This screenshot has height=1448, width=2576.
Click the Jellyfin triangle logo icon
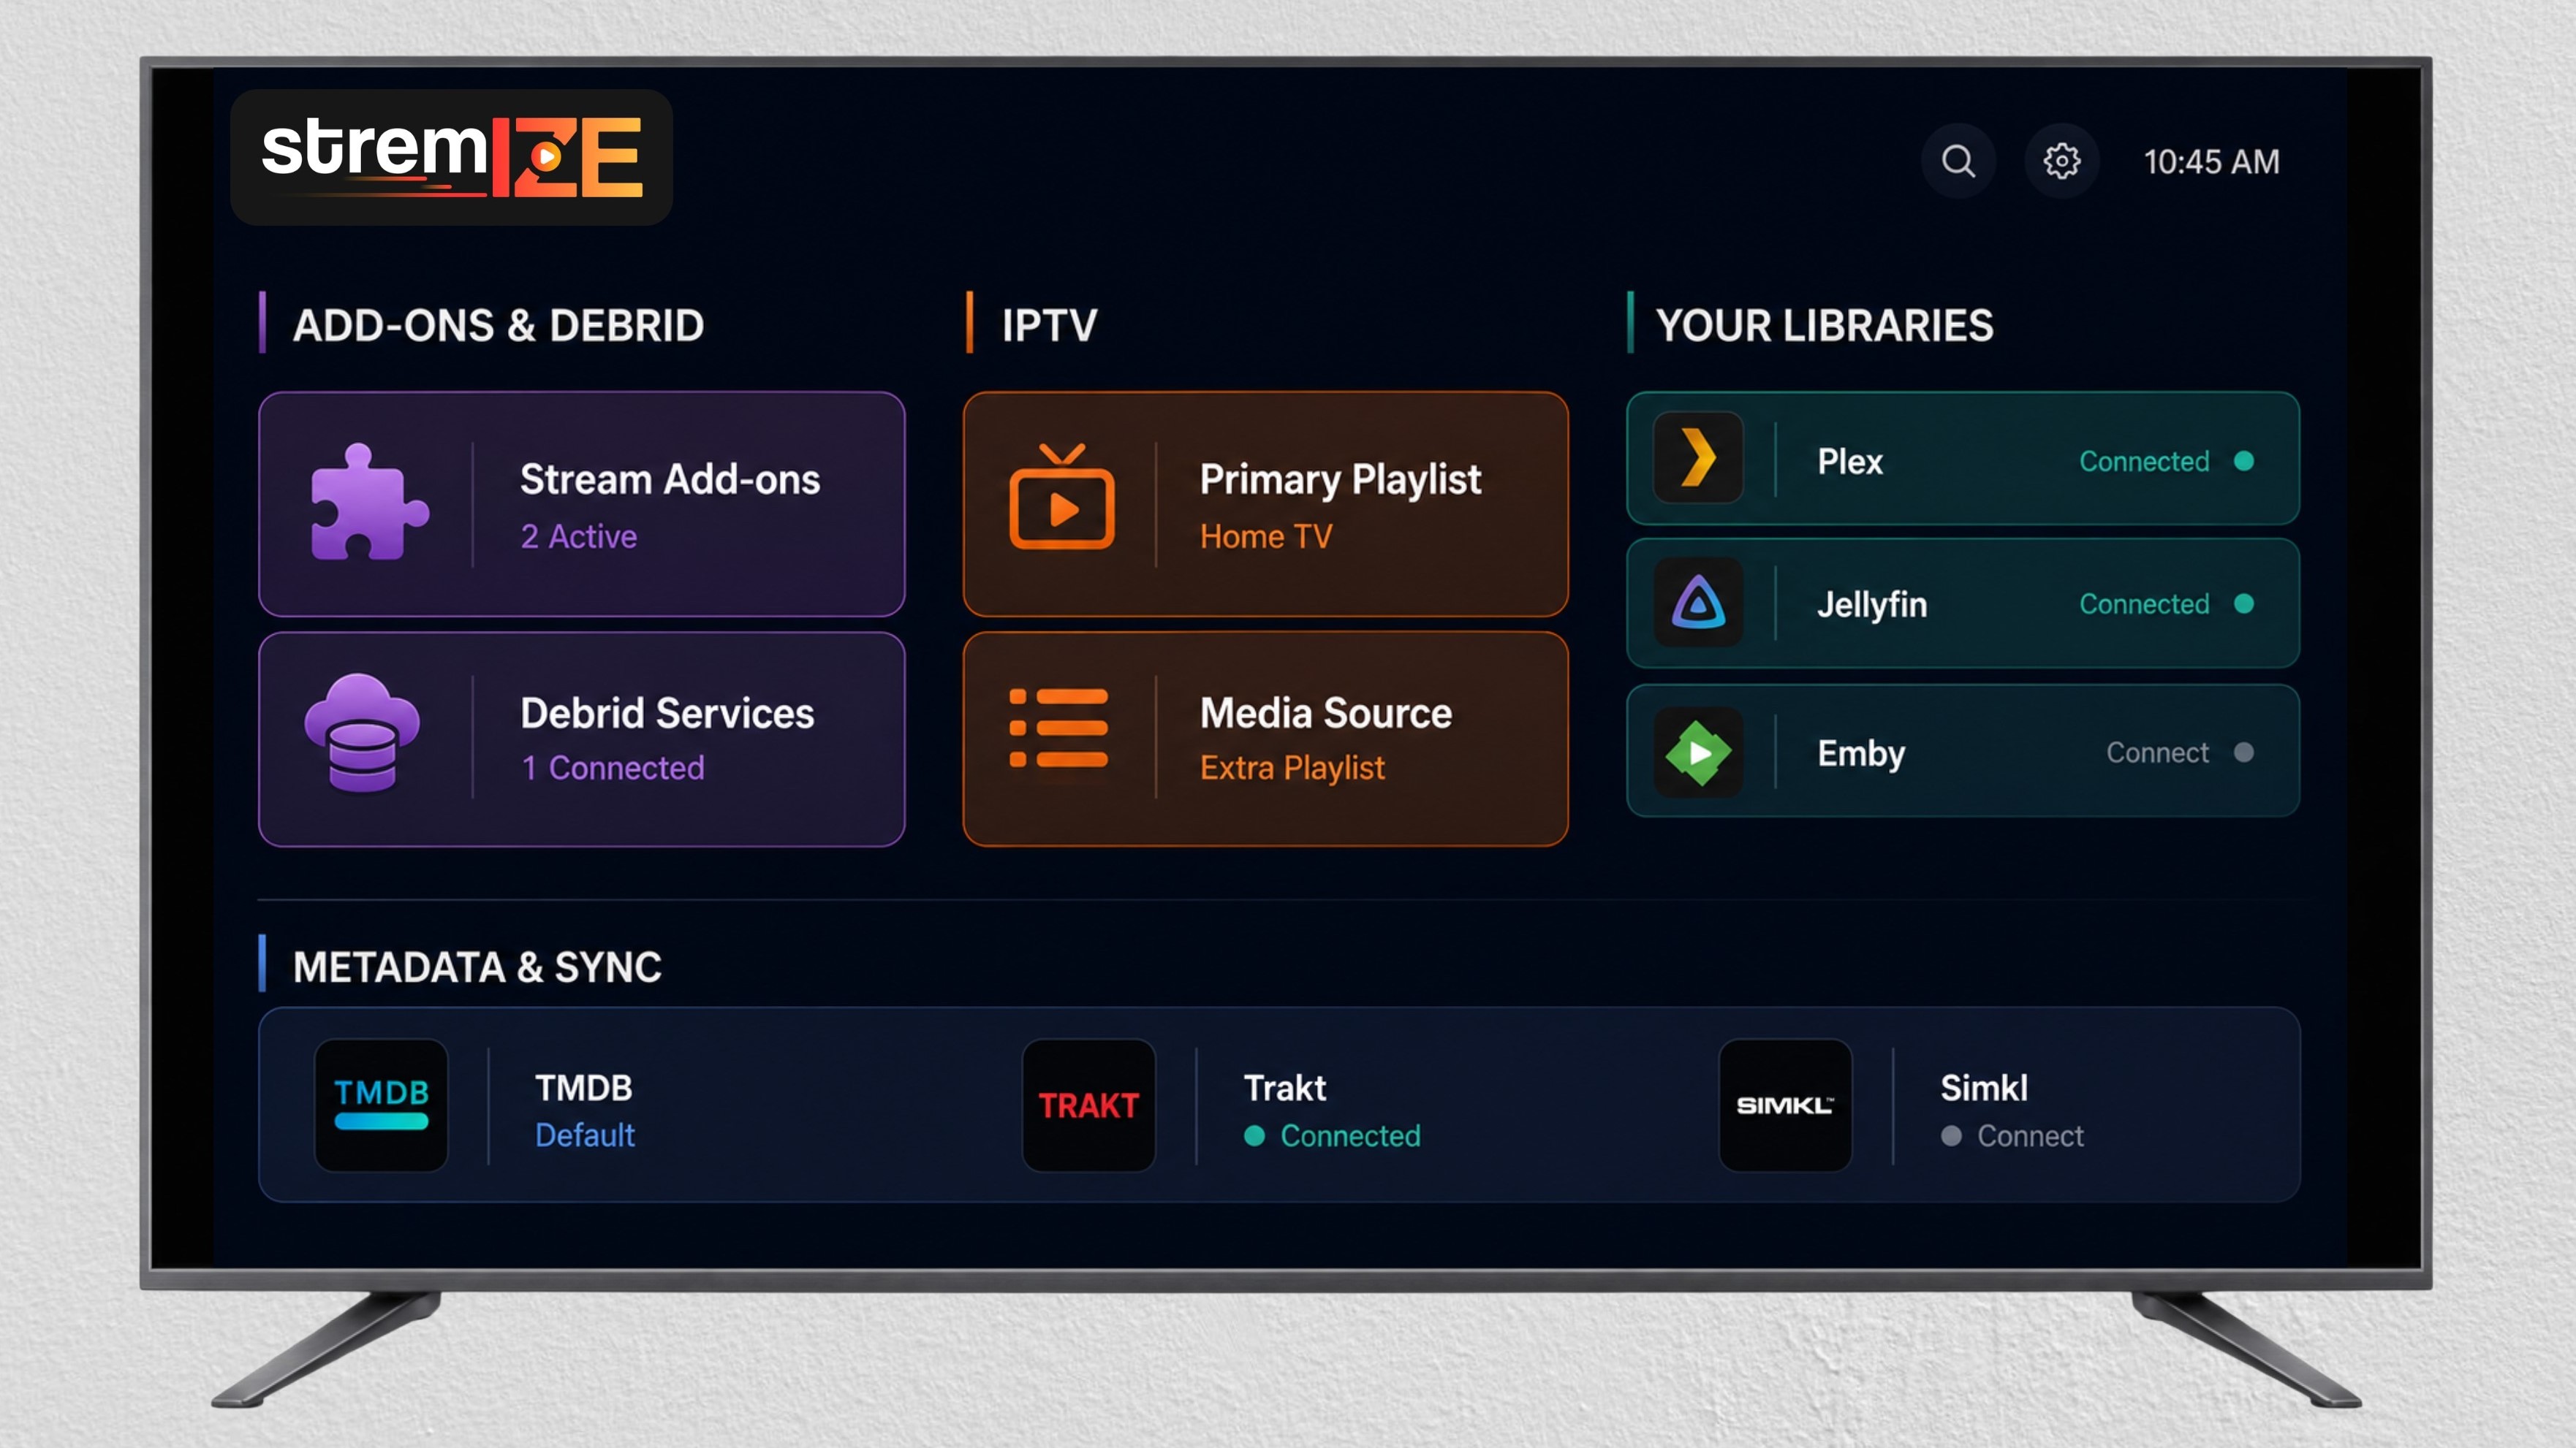1698,603
